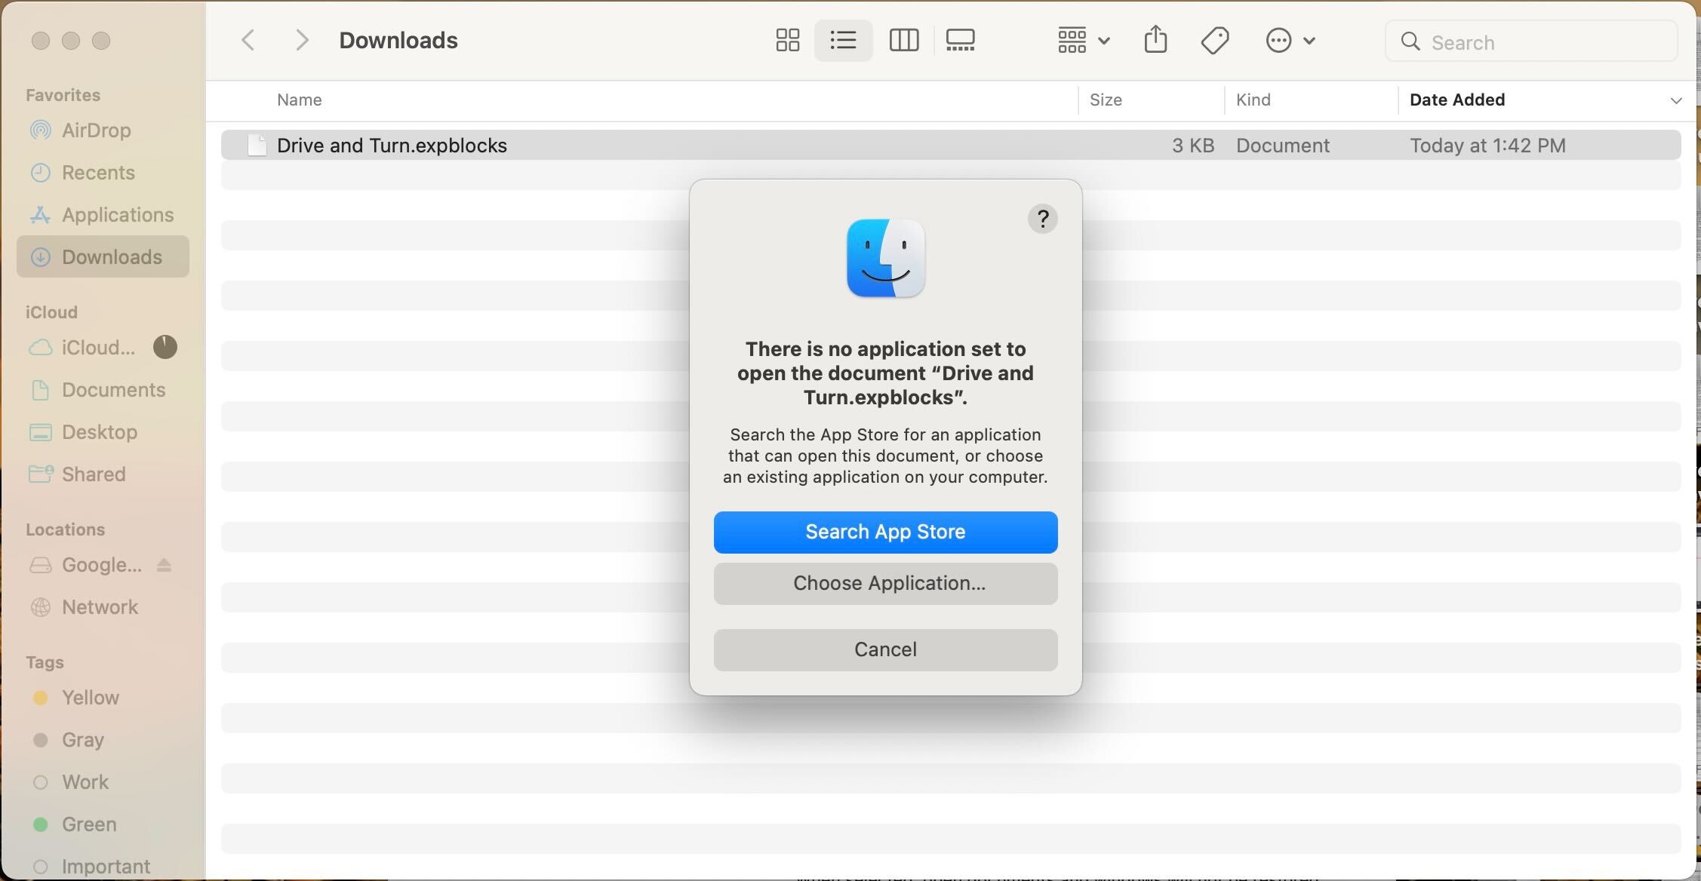Image resolution: width=1701 pixels, height=881 pixels.
Task: Click the 'Document' kind cell
Action: (1282, 146)
